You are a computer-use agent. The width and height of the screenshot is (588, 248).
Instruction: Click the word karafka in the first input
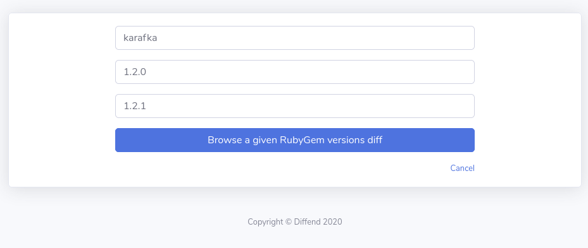click(140, 38)
